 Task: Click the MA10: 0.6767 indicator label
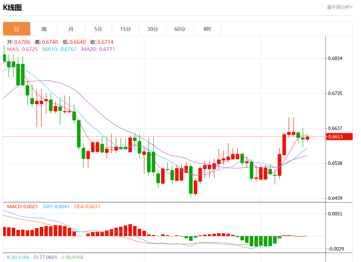[60, 49]
